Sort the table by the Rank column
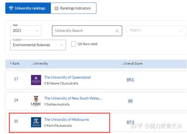This screenshot has width=187, height=134. (x=15, y=63)
